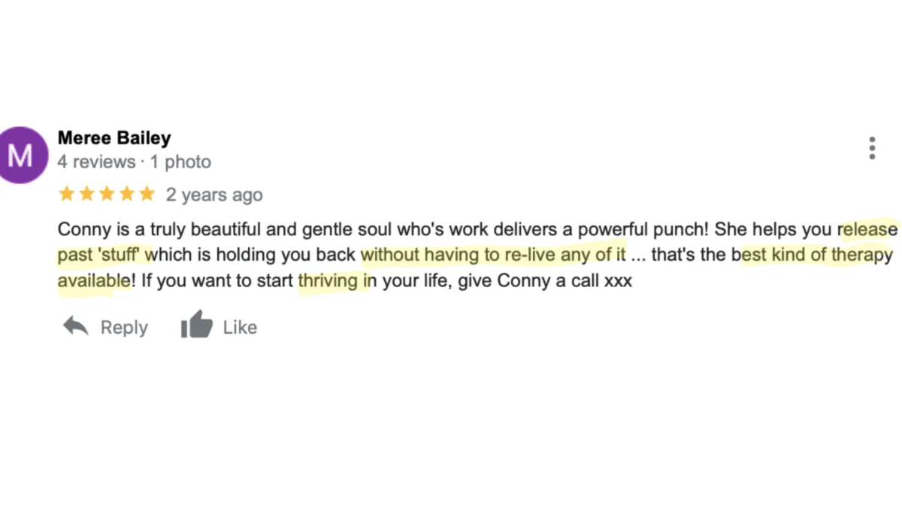Select the Reply text label
Image resolution: width=902 pixels, height=508 pixels.
pos(124,328)
